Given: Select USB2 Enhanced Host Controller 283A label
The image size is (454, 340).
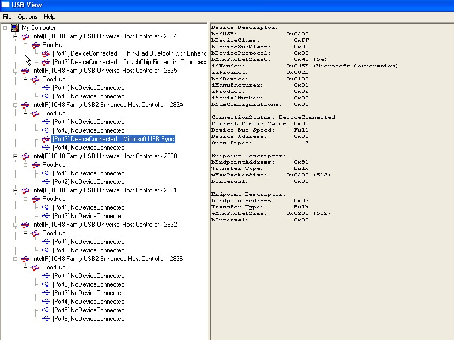Looking at the screenshot, I should 108,105.
